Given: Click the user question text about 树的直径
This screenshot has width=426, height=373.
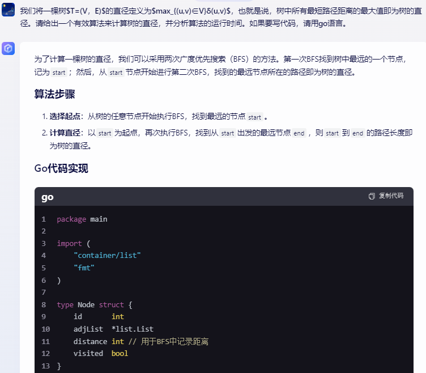Looking at the screenshot, I should point(220,17).
